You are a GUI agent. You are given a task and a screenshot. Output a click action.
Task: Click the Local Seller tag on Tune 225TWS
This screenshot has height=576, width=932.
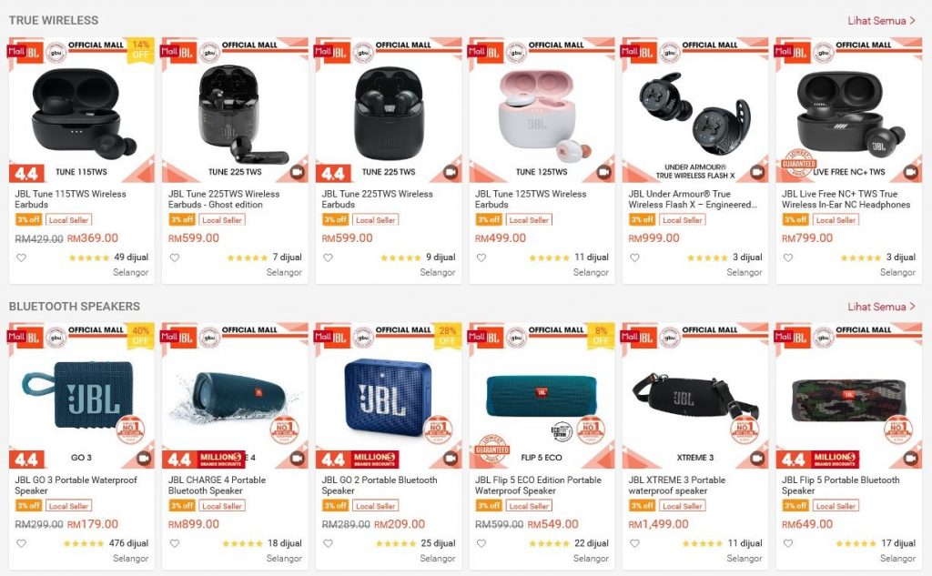click(x=376, y=220)
